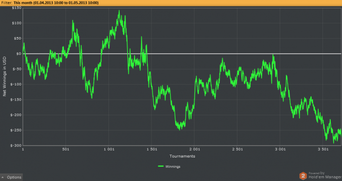Viewport: 342px width, 181px height.
Task: Click the $-200 y-axis label
Action: (x=16, y=115)
